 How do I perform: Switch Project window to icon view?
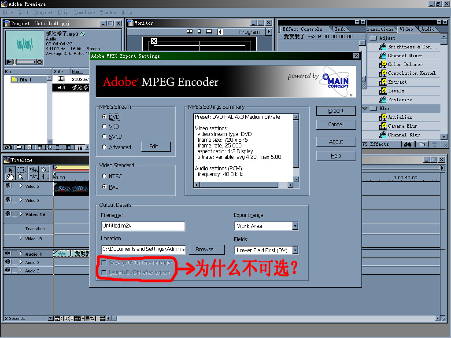[58, 147]
